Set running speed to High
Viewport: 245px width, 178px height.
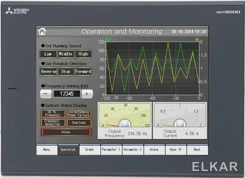click(x=83, y=54)
